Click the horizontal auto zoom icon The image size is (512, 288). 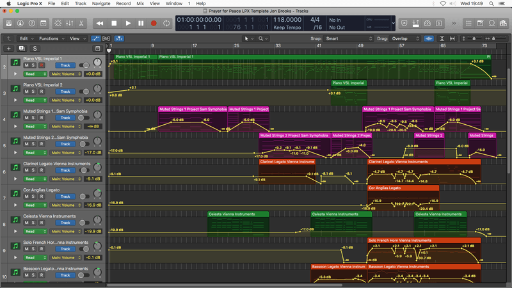(452, 38)
